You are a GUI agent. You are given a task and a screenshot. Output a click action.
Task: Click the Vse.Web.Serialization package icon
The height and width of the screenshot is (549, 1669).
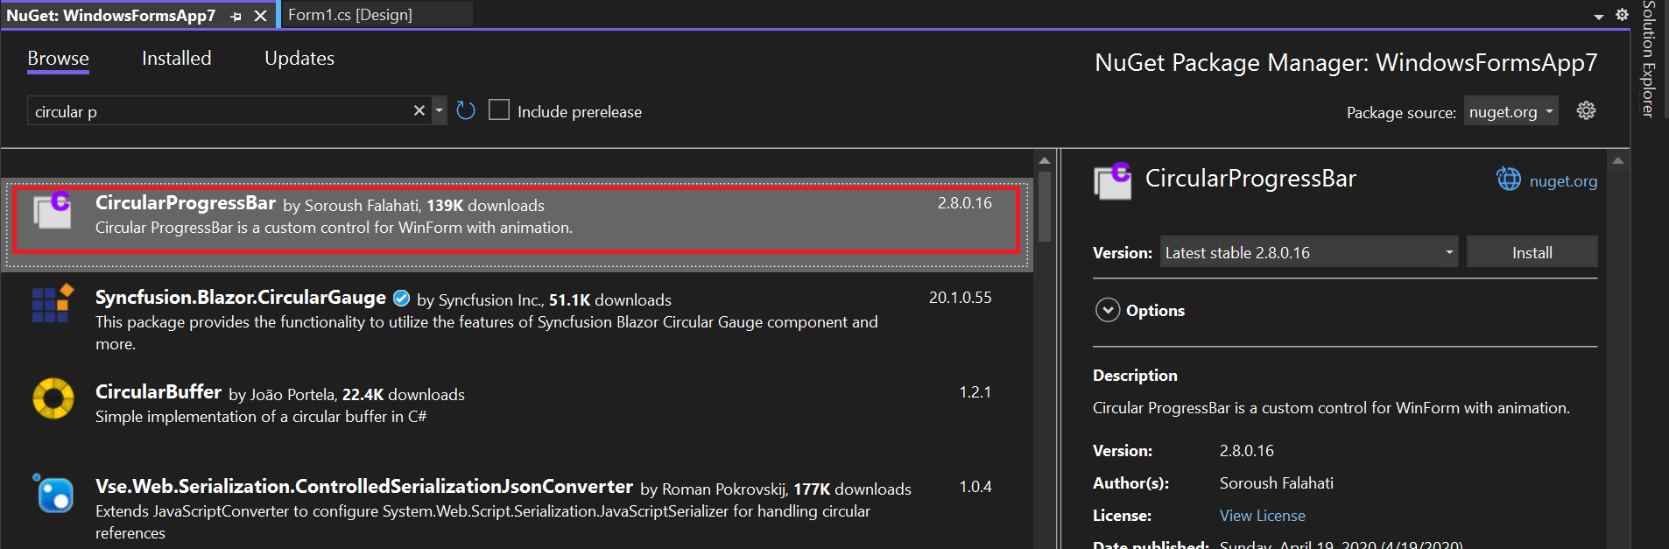(x=53, y=495)
